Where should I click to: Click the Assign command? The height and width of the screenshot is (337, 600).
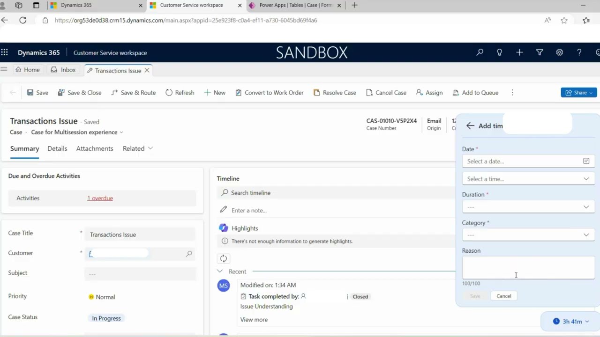pos(429,93)
